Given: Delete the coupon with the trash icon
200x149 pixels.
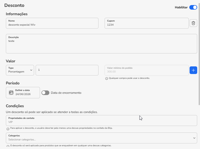Looking at the screenshot, I should (x=193, y=23).
